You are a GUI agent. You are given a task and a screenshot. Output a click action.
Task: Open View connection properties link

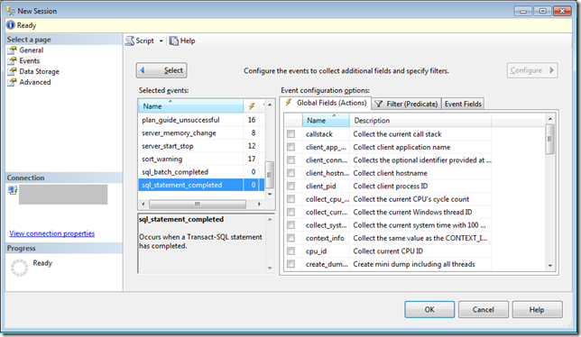pyautogui.click(x=52, y=233)
